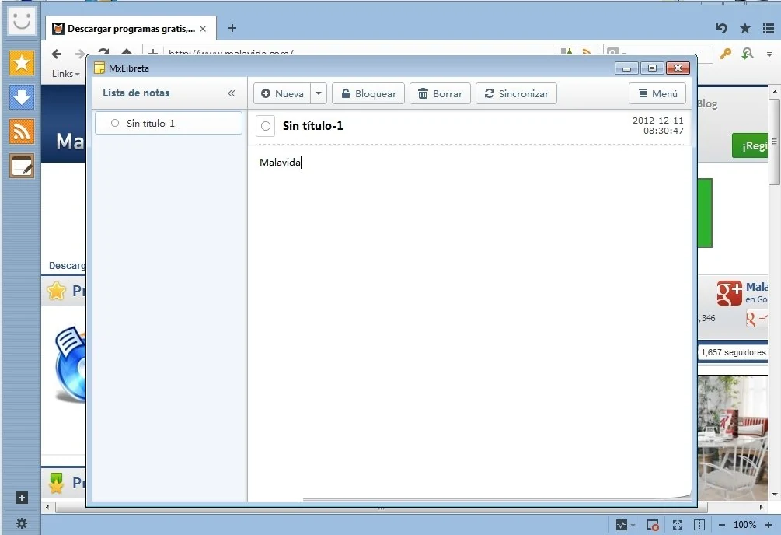Click the small dropdown arrow beside the search icon
Viewport: 781px width, 535px height.
pos(769,54)
